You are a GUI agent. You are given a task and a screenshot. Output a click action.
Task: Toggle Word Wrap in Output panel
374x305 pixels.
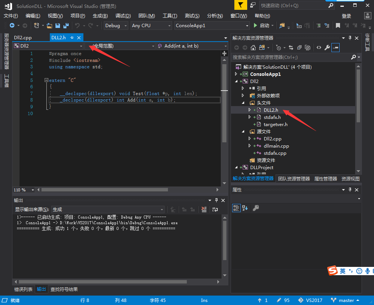coord(215,209)
